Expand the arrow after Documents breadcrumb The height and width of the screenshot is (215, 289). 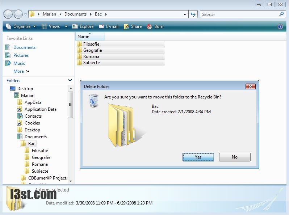(91, 14)
